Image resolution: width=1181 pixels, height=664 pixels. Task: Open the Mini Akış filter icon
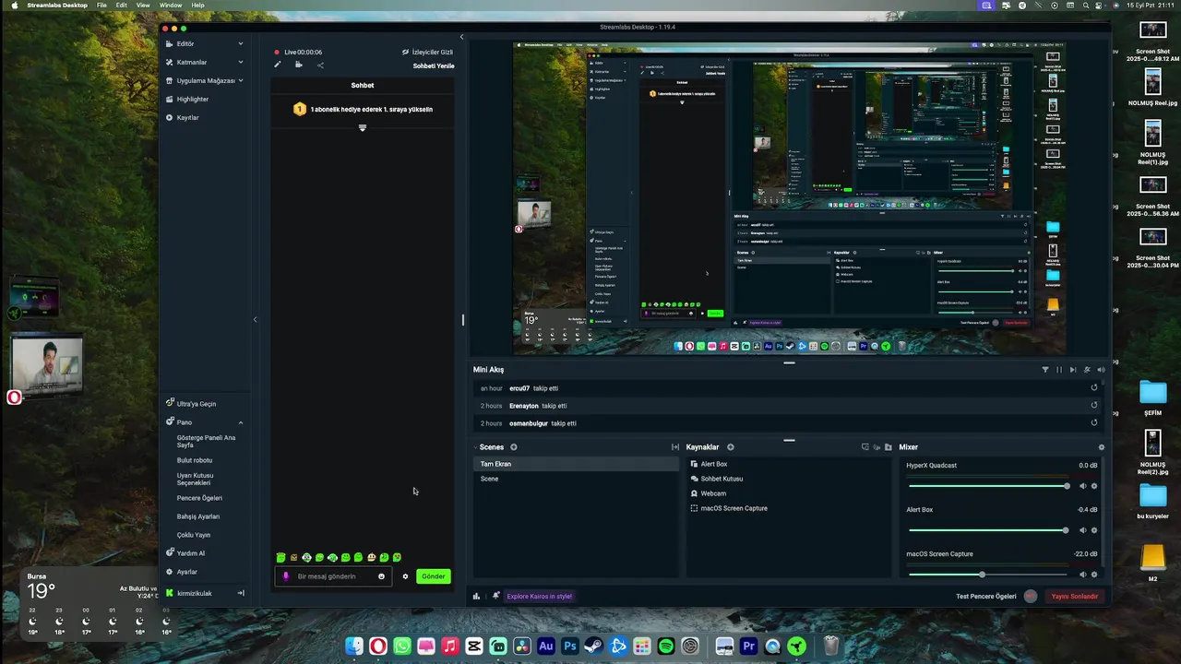(x=1045, y=370)
